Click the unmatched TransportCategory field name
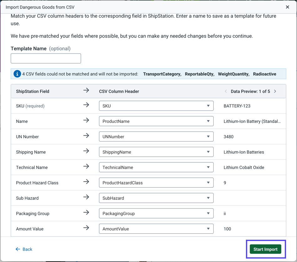297x262 pixels. pyautogui.click(x=162, y=74)
